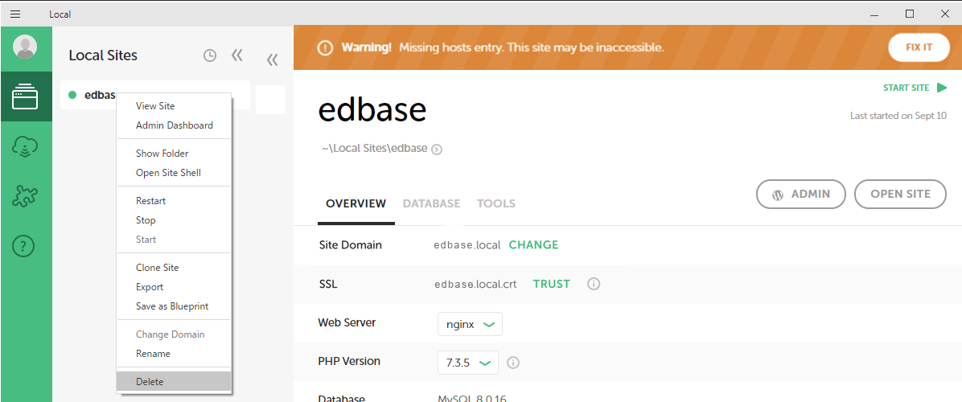Open the hamburger menu

[x=15, y=14]
